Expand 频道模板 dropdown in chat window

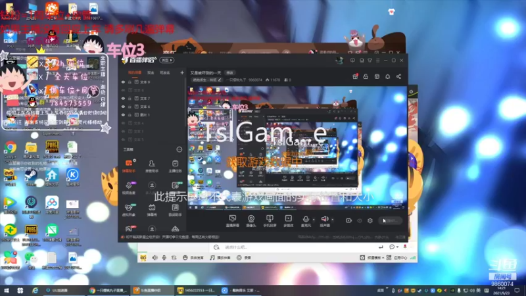pos(371,258)
